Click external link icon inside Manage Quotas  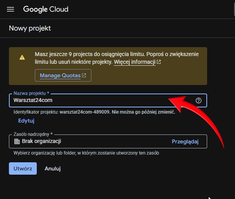84,75
